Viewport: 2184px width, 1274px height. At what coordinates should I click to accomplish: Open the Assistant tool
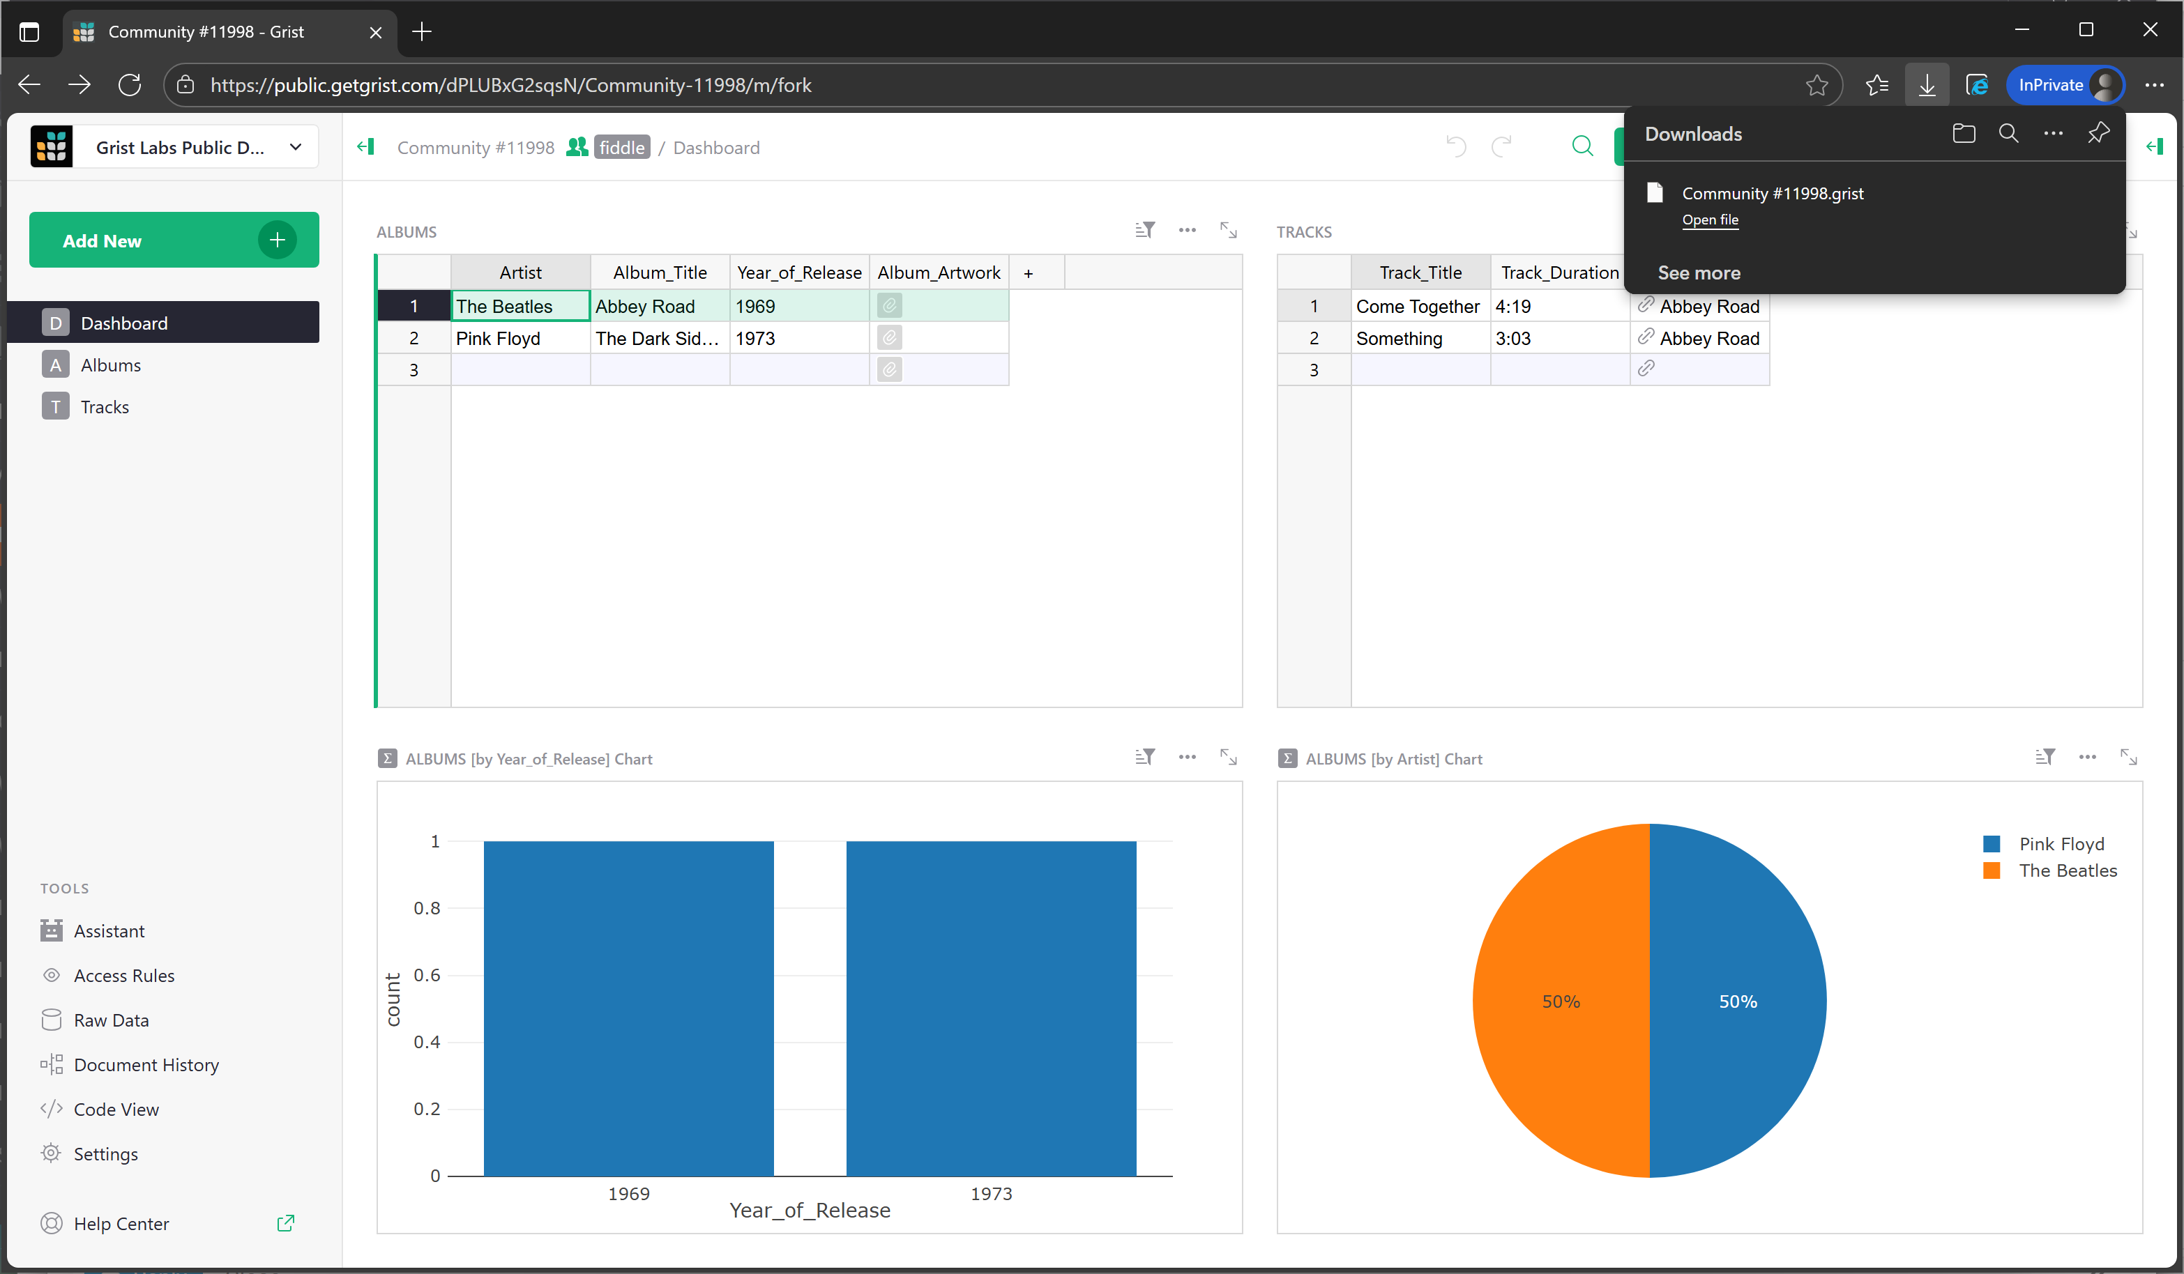108,931
